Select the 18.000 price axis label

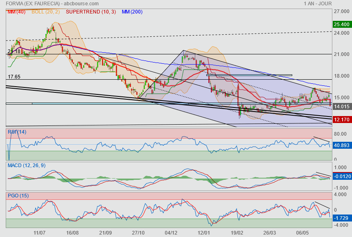tap(341, 76)
